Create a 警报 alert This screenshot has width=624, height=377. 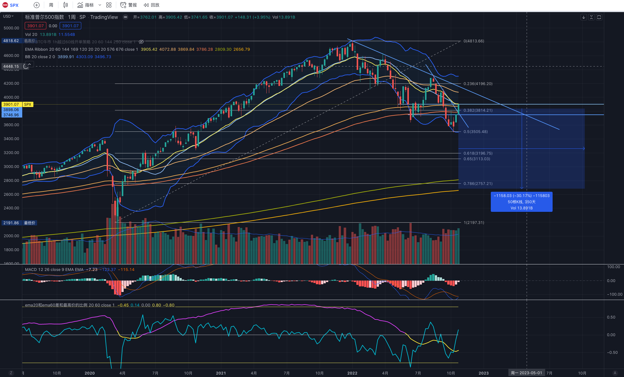(x=129, y=5)
